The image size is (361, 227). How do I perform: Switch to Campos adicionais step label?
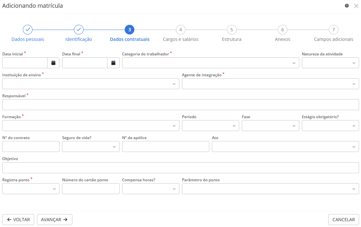point(333,39)
